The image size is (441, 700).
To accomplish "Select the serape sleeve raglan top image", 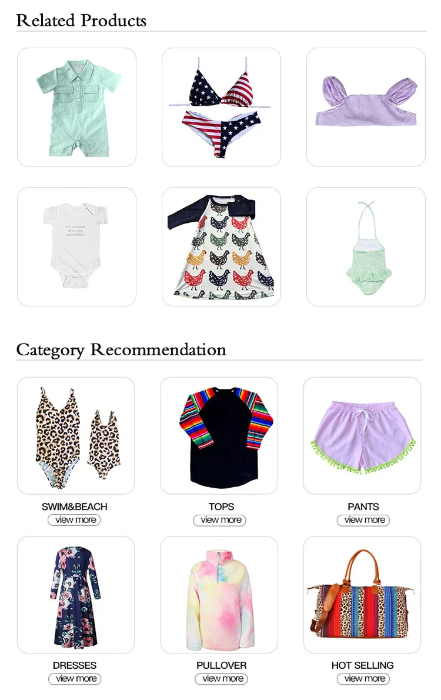I will (x=219, y=436).
